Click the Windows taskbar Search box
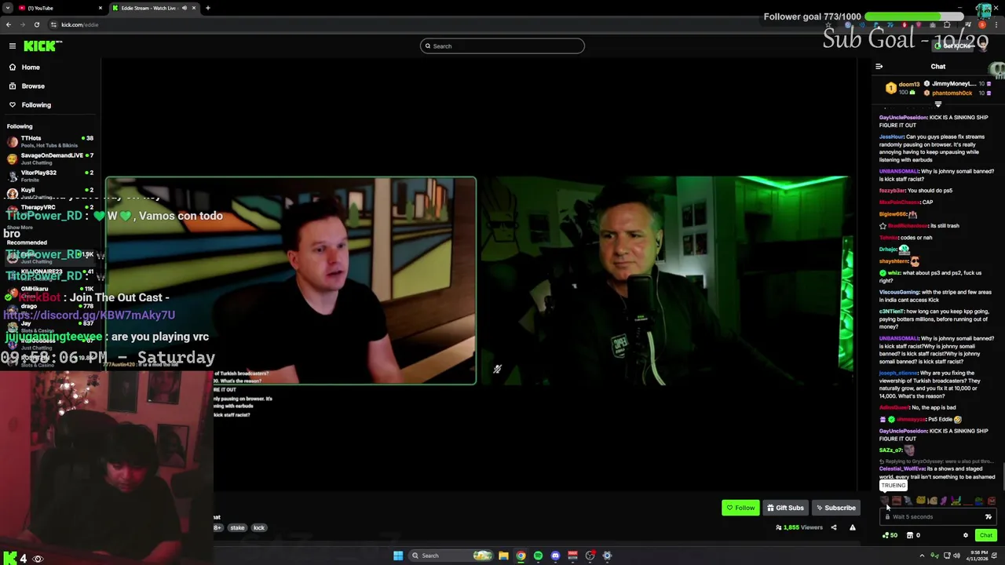Screen dimensions: 1005x565 pos(451,556)
